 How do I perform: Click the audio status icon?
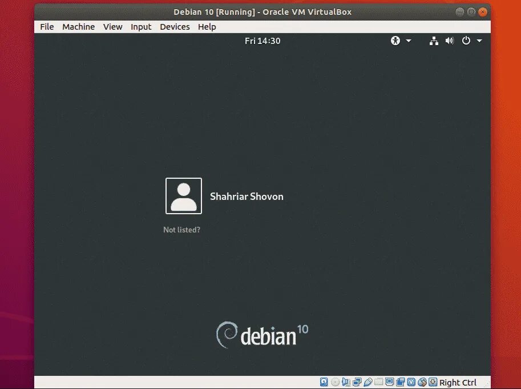(346, 382)
